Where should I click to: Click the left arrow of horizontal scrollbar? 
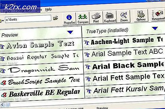coord(2,105)
